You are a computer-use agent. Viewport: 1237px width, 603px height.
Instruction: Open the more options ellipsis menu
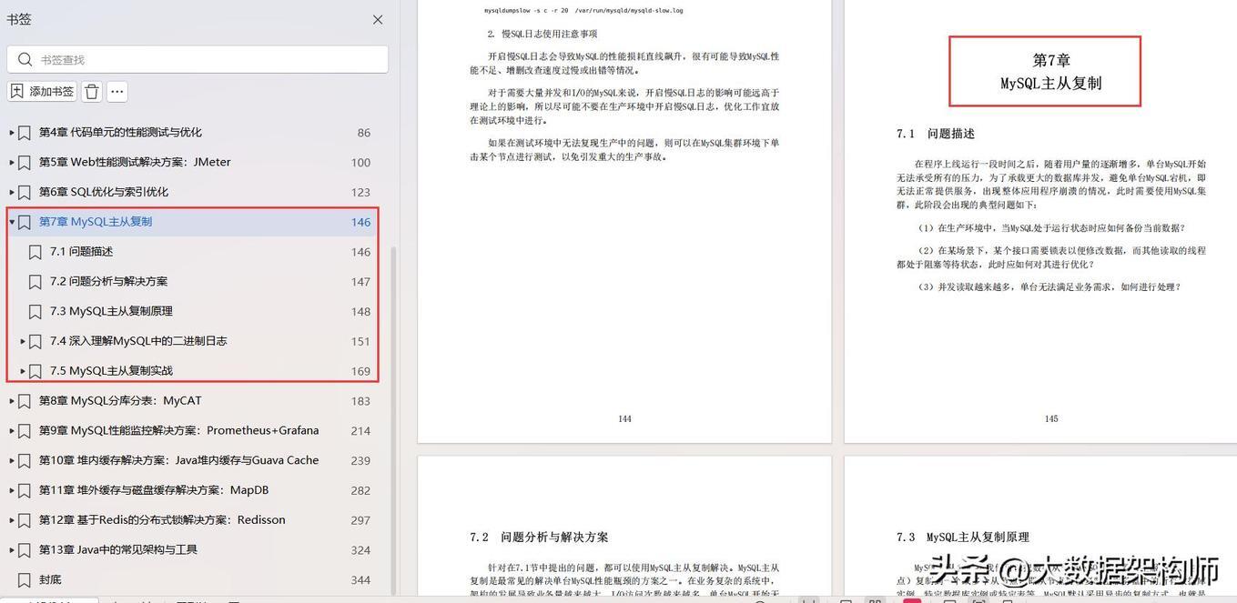117,91
